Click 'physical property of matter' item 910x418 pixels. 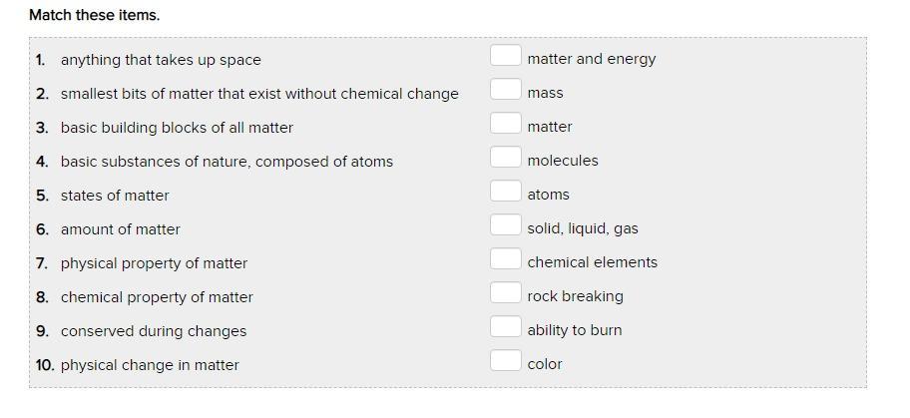click(154, 263)
